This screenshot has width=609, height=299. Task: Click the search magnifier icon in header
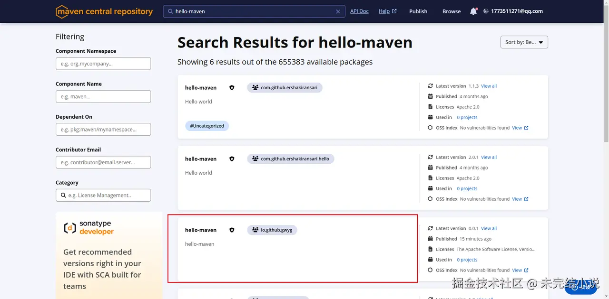[170, 11]
